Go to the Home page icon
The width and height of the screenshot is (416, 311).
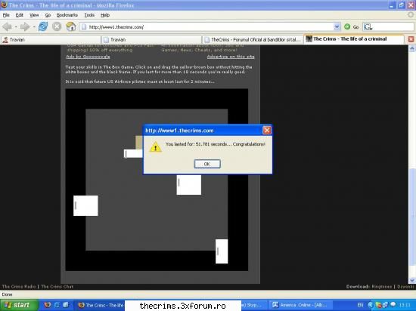coord(71,26)
